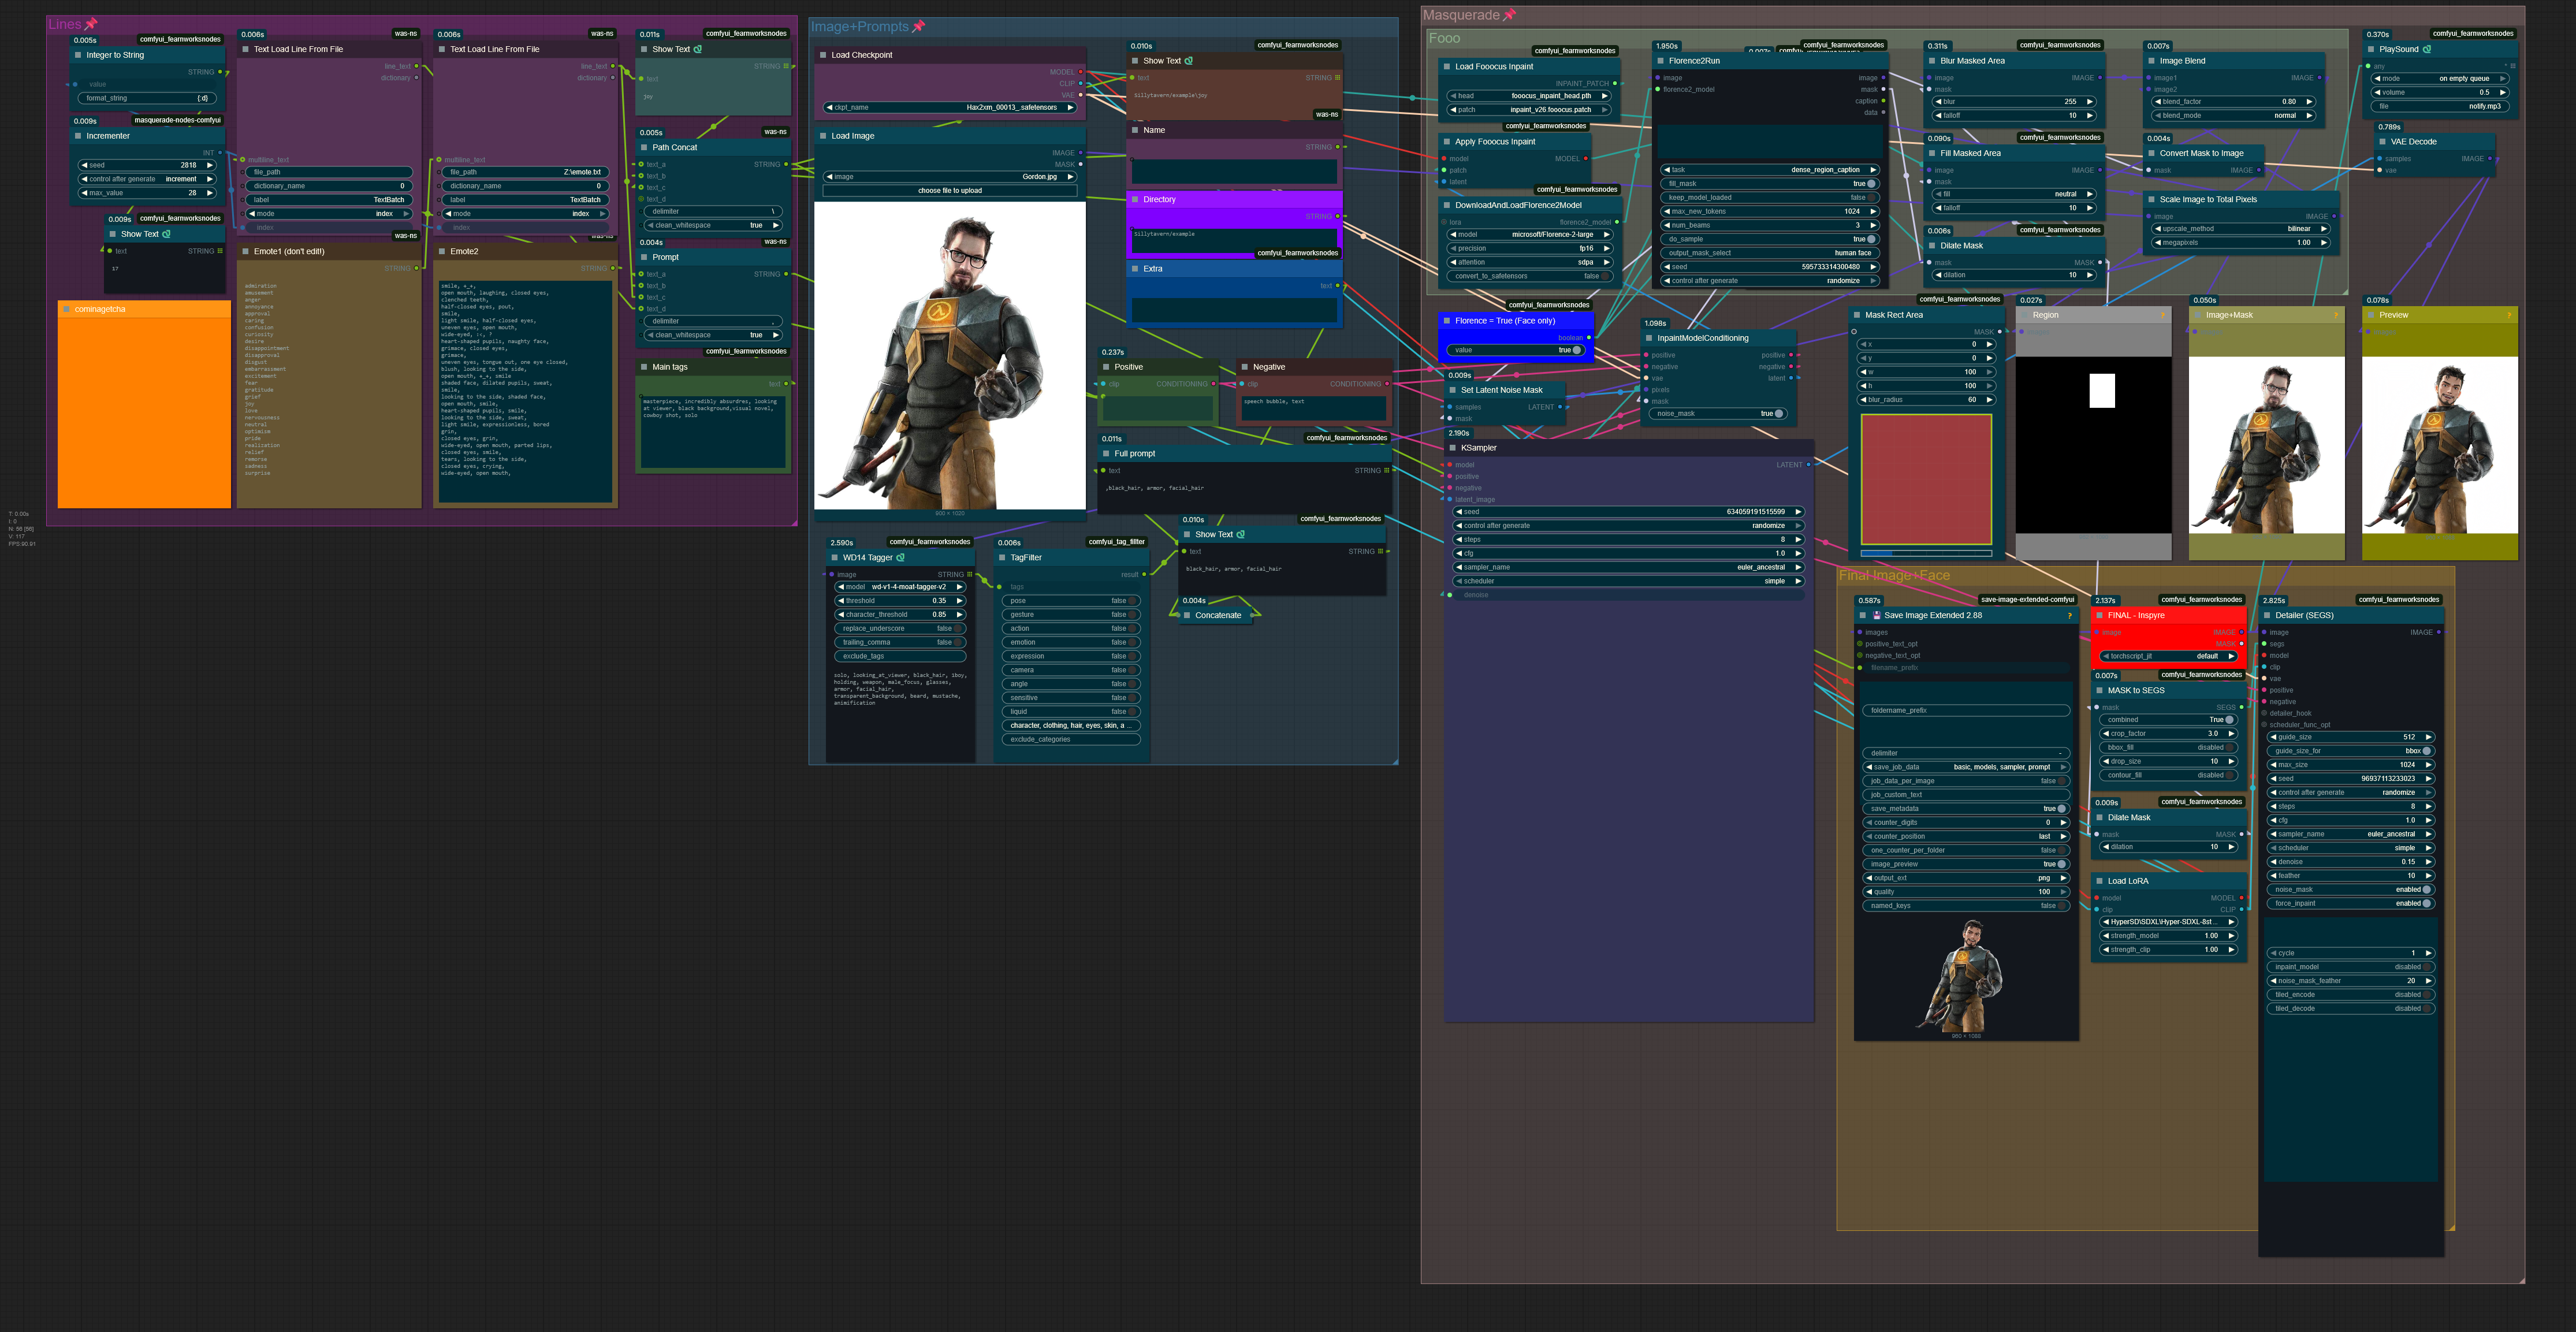Open the blend_mode dropdown in Image Blend
This screenshot has height=1332, width=2576.
coord(2232,116)
